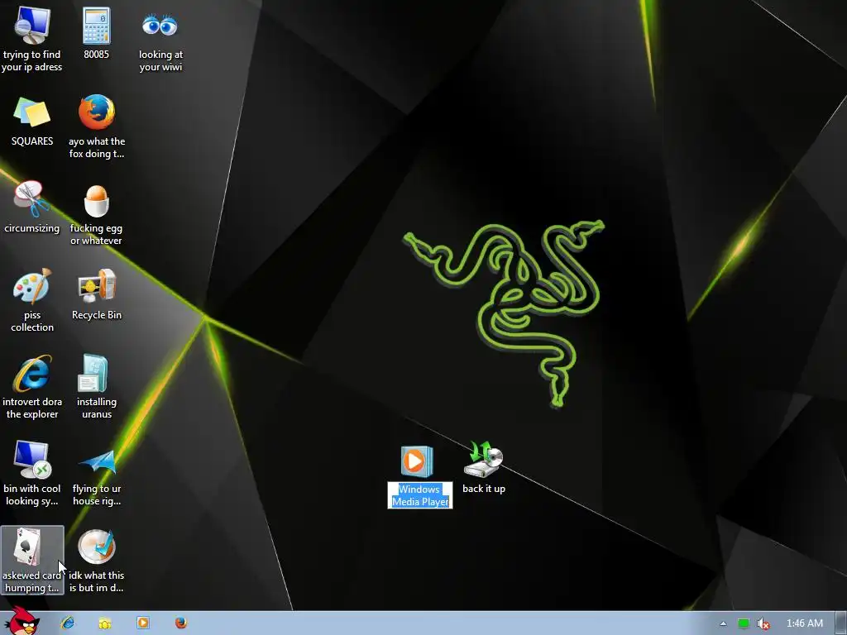Click the green tray status icon
This screenshot has width=847, height=635.
744,623
